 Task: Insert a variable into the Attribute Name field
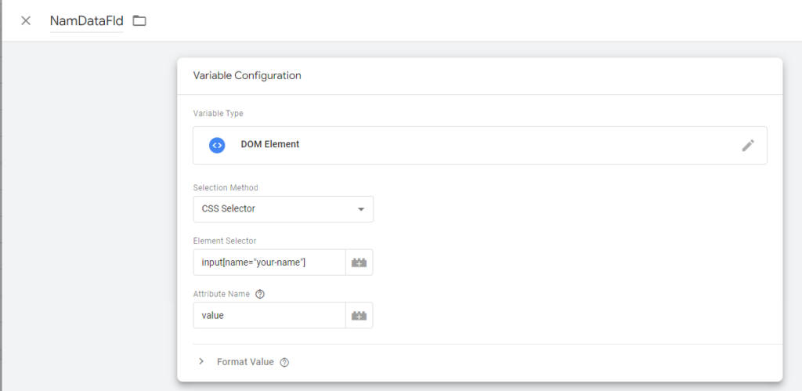click(359, 315)
